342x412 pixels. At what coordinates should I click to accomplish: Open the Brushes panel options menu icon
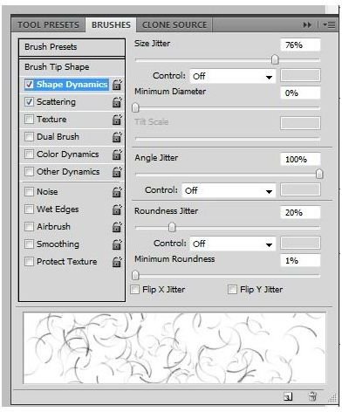point(329,25)
